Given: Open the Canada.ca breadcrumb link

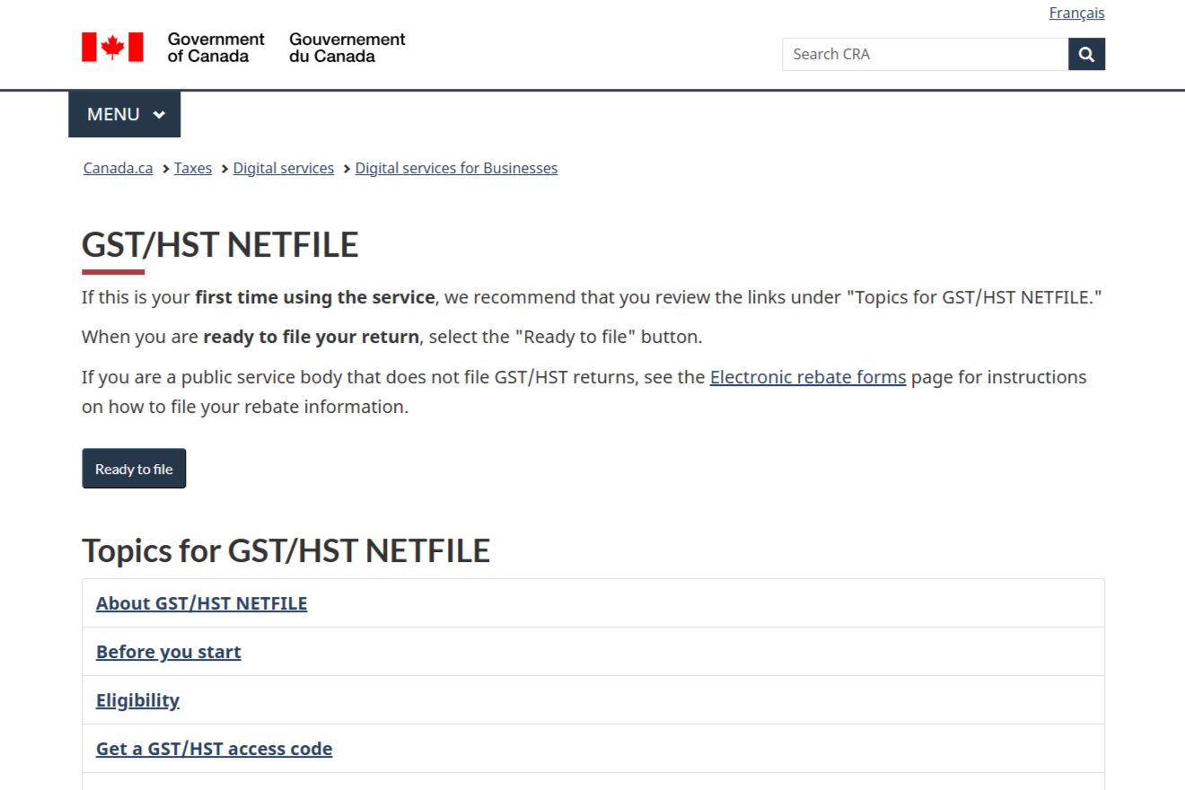Looking at the screenshot, I should [118, 169].
